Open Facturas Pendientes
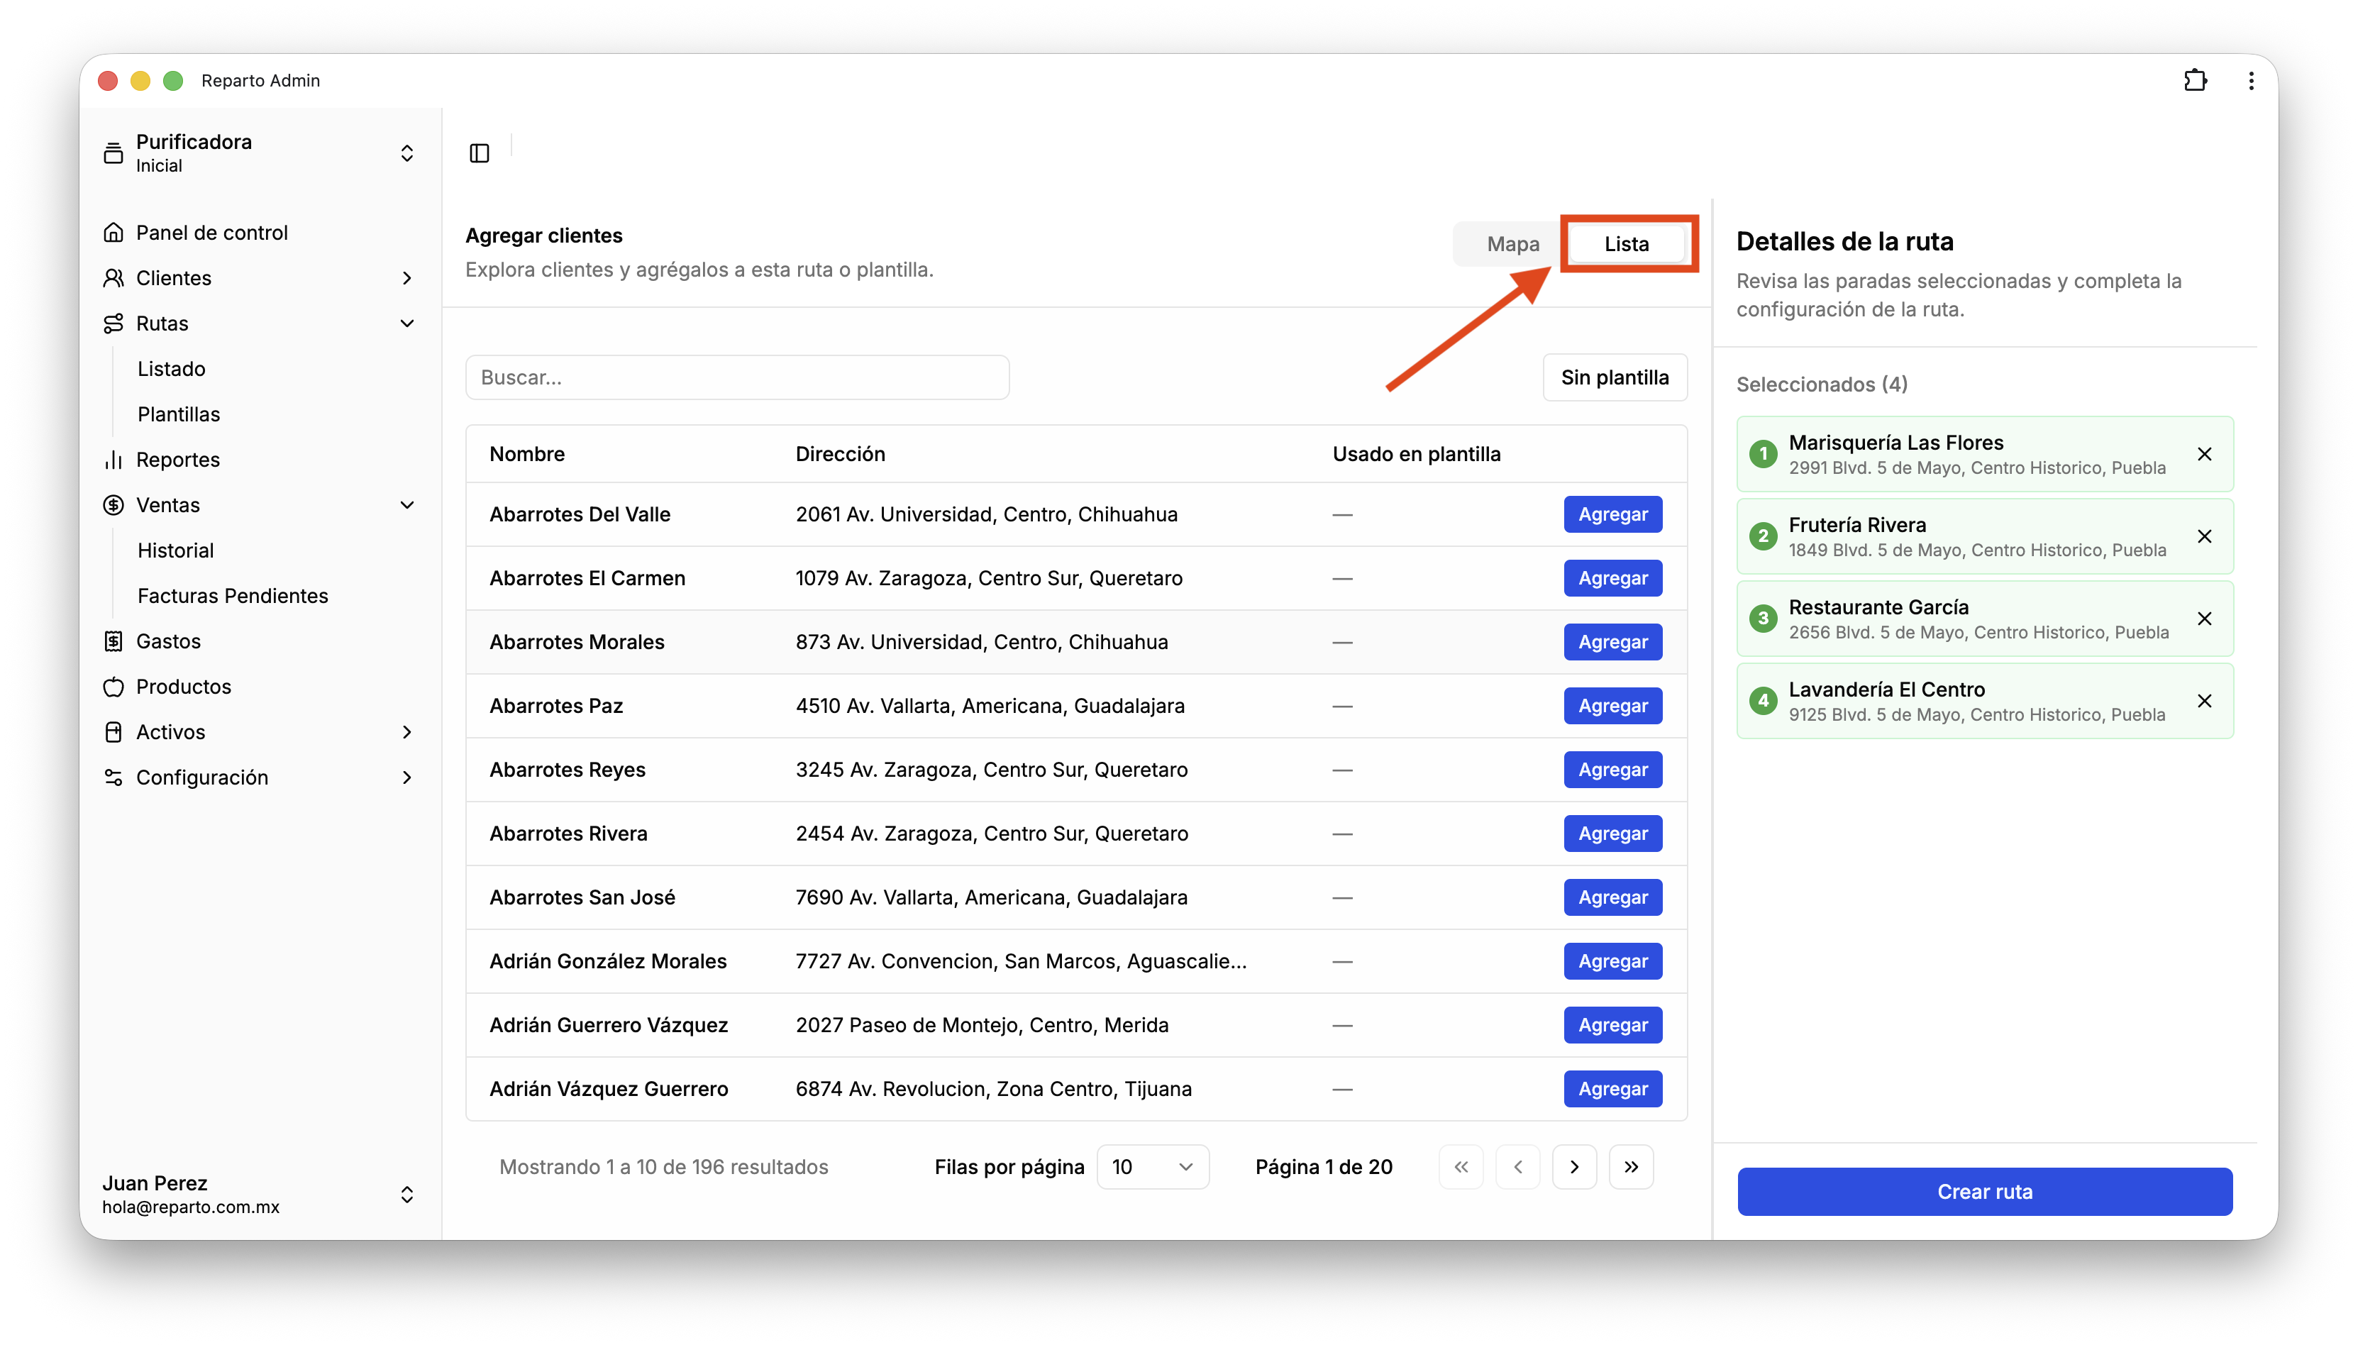Viewport: 2358px width, 1345px height. click(233, 596)
